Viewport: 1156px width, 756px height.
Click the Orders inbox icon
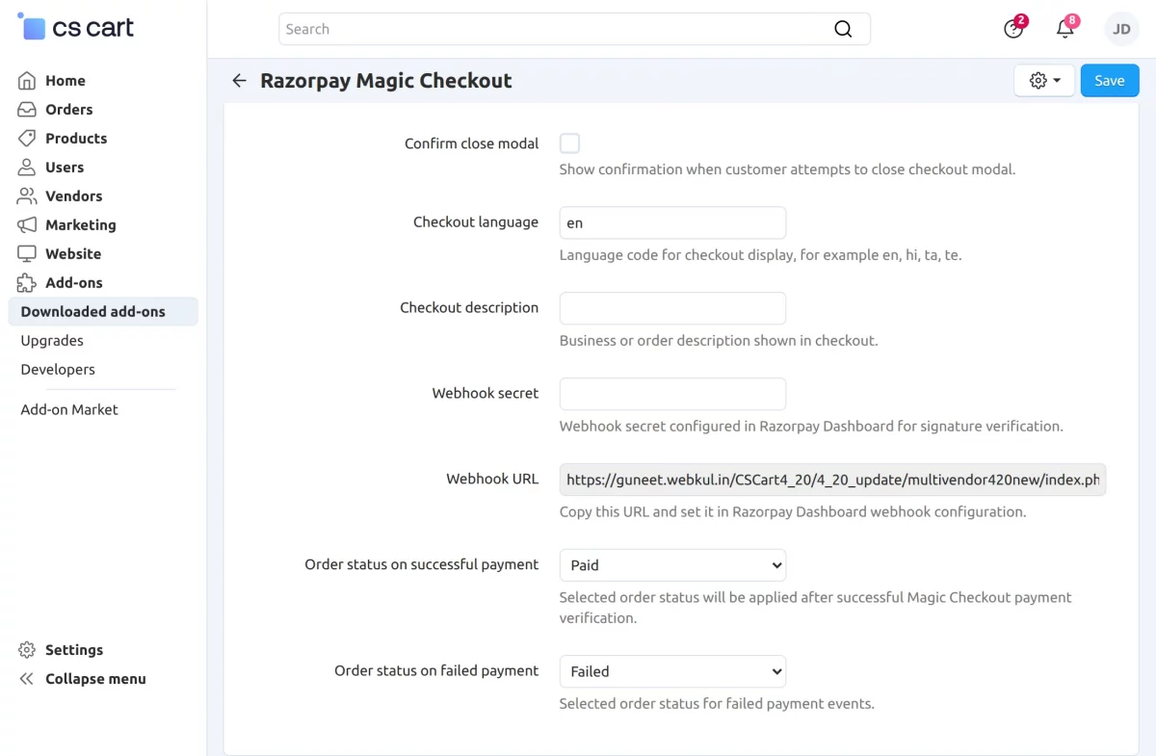28,110
